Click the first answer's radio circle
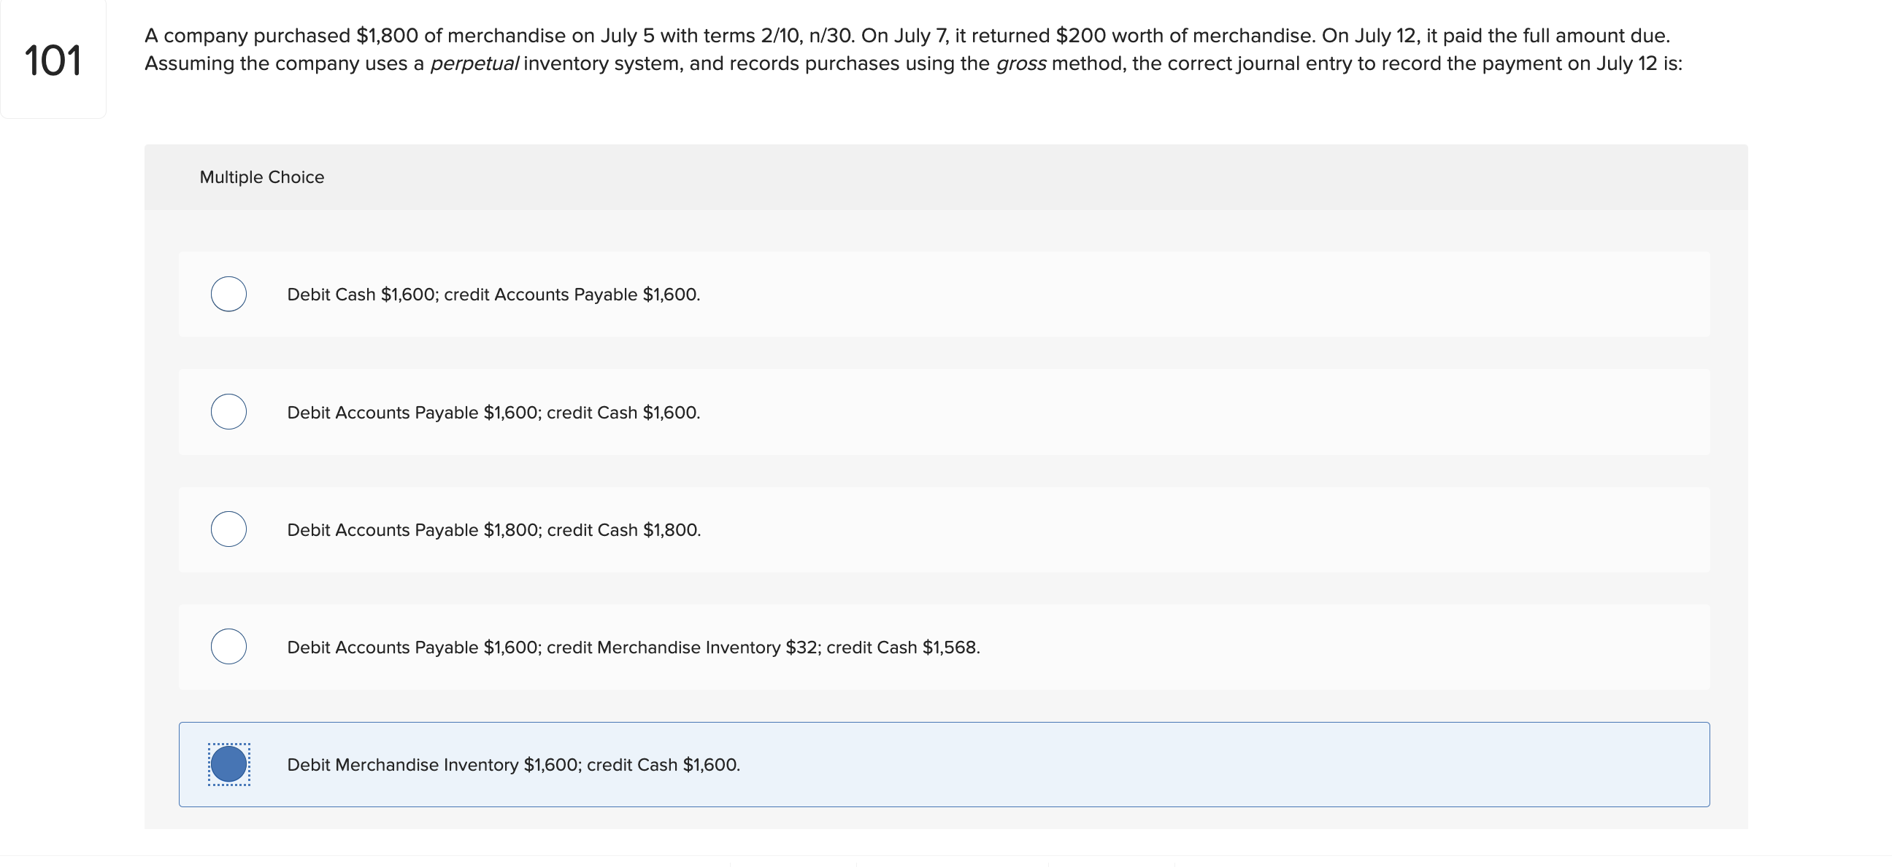Image resolution: width=1892 pixels, height=867 pixels. [228, 294]
